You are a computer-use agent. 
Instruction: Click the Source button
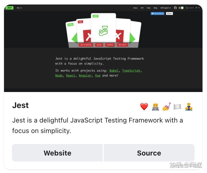pos(149,153)
